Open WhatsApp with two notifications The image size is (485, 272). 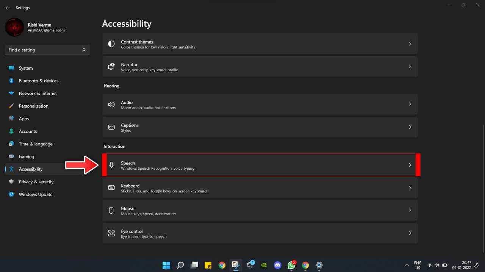[x=291, y=265]
